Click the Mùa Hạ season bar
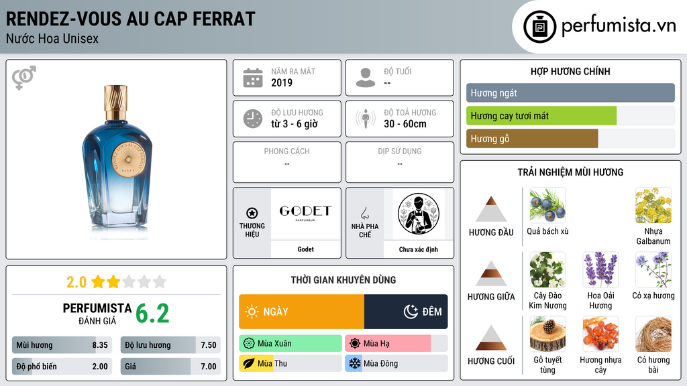 [396, 344]
